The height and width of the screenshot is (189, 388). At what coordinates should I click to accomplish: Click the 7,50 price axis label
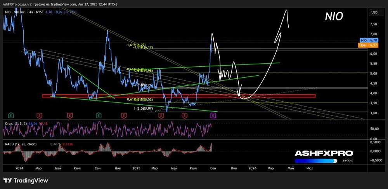[x=374, y=24]
